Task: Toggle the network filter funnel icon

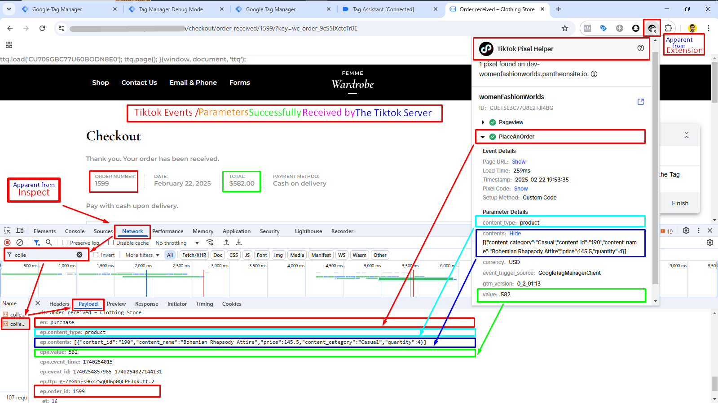Action: point(37,243)
